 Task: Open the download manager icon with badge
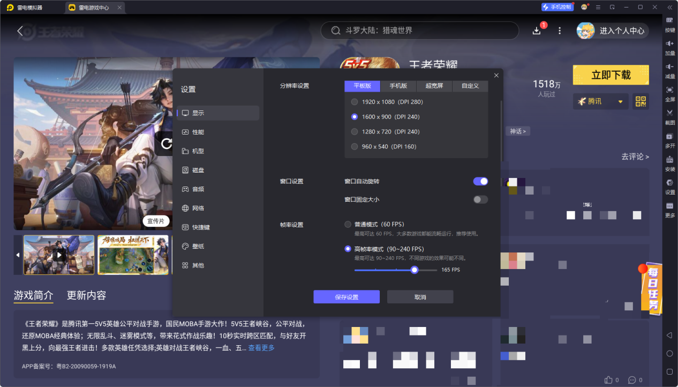(537, 31)
